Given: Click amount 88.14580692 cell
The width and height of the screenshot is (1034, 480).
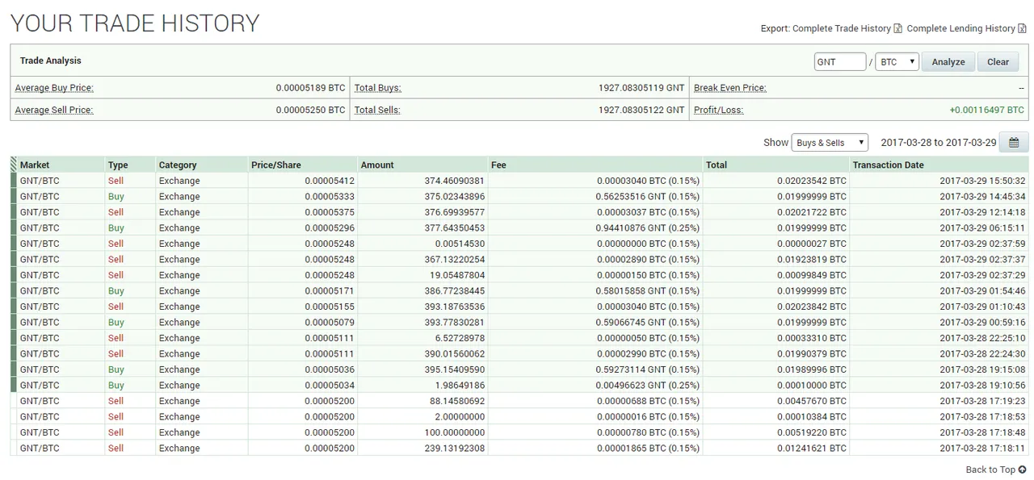Looking at the screenshot, I should click(x=457, y=401).
